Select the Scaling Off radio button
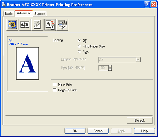The image size is (158, 137). [79, 40]
